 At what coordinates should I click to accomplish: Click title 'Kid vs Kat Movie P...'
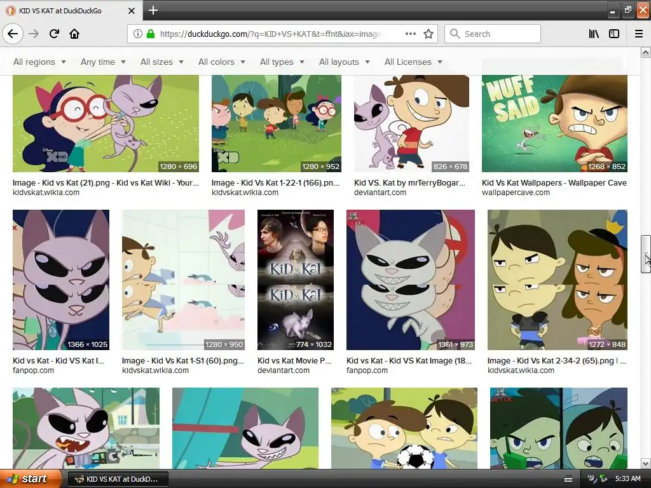[x=294, y=361]
